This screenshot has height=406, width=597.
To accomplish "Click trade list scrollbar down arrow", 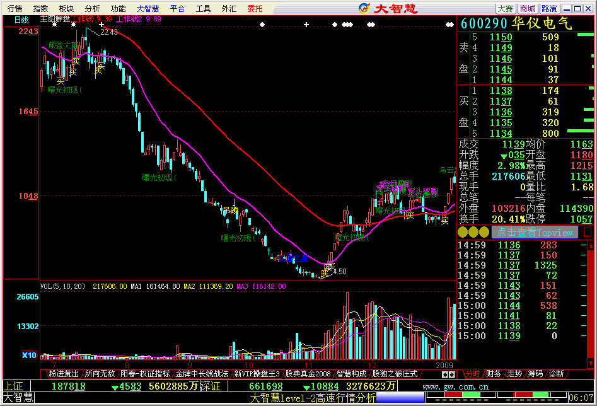I will coord(591,362).
